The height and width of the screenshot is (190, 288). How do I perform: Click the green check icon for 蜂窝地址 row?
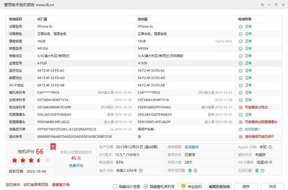click(240, 78)
